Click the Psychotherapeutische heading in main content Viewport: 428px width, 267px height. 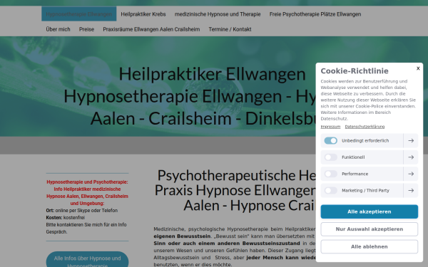click(x=236, y=190)
